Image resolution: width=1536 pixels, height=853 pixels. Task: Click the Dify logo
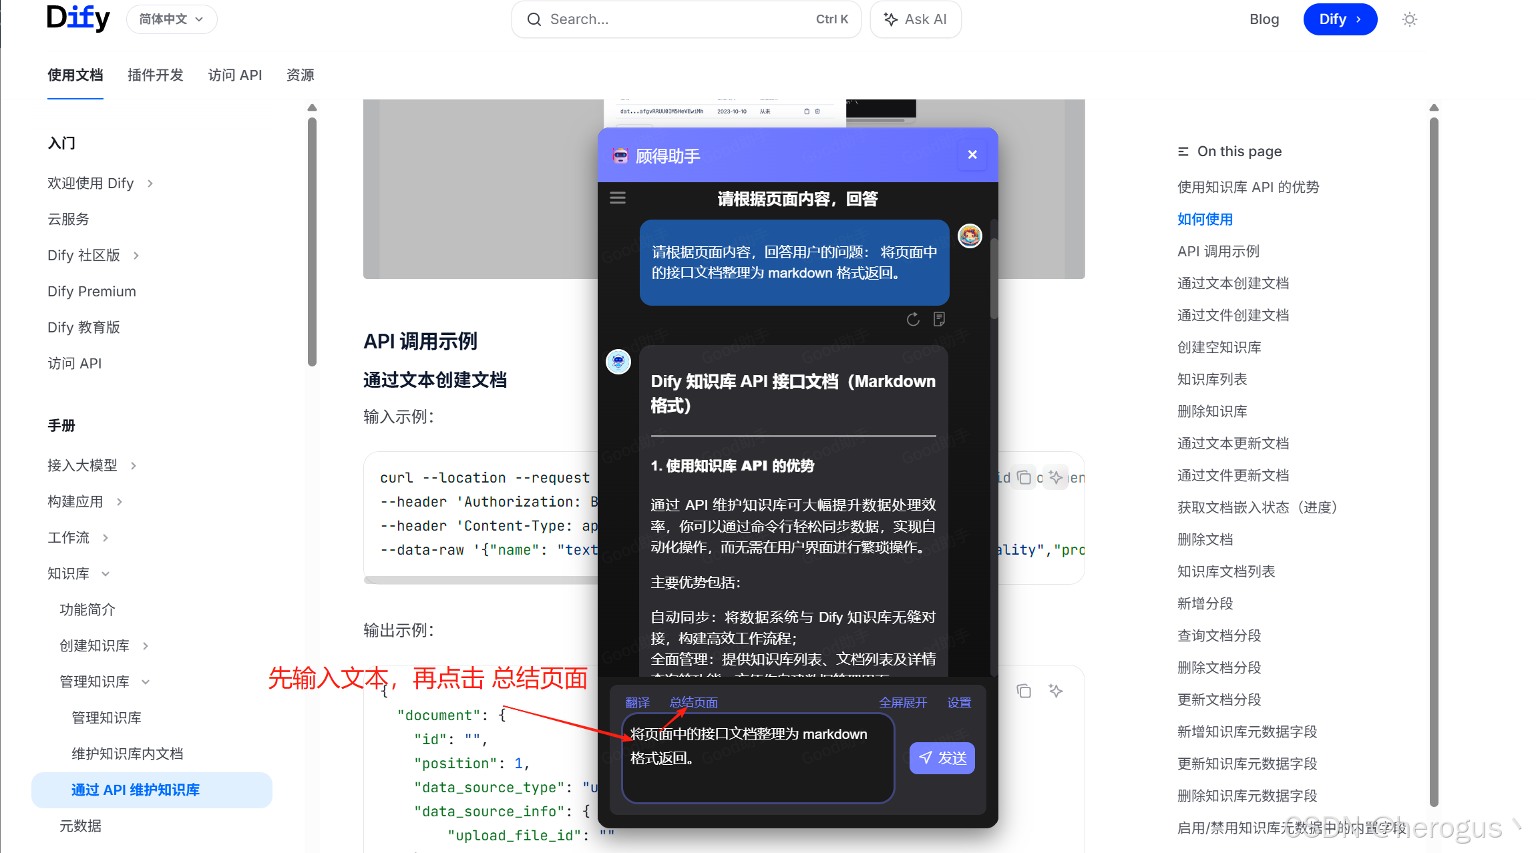[78, 18]
